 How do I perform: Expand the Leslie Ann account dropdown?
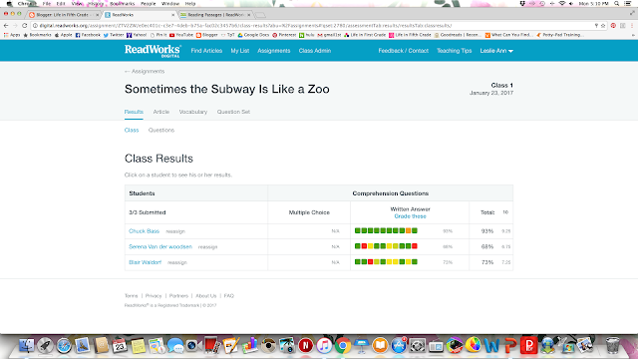(496, 51)
